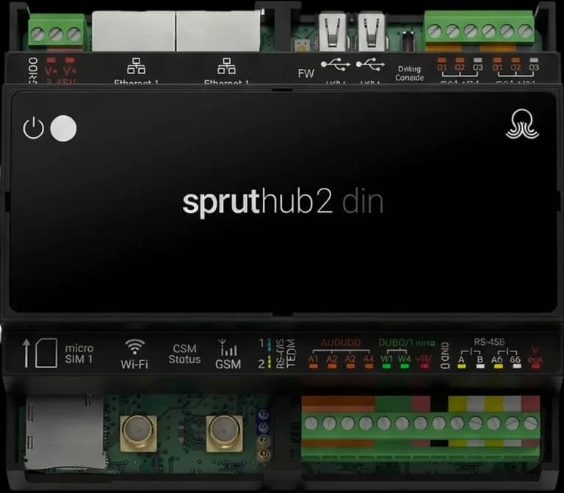Viewport: 564px width, 493px height.
Task: Click the RS-4SB group heading
Action: pyautogui.click(x=489, y=342)
